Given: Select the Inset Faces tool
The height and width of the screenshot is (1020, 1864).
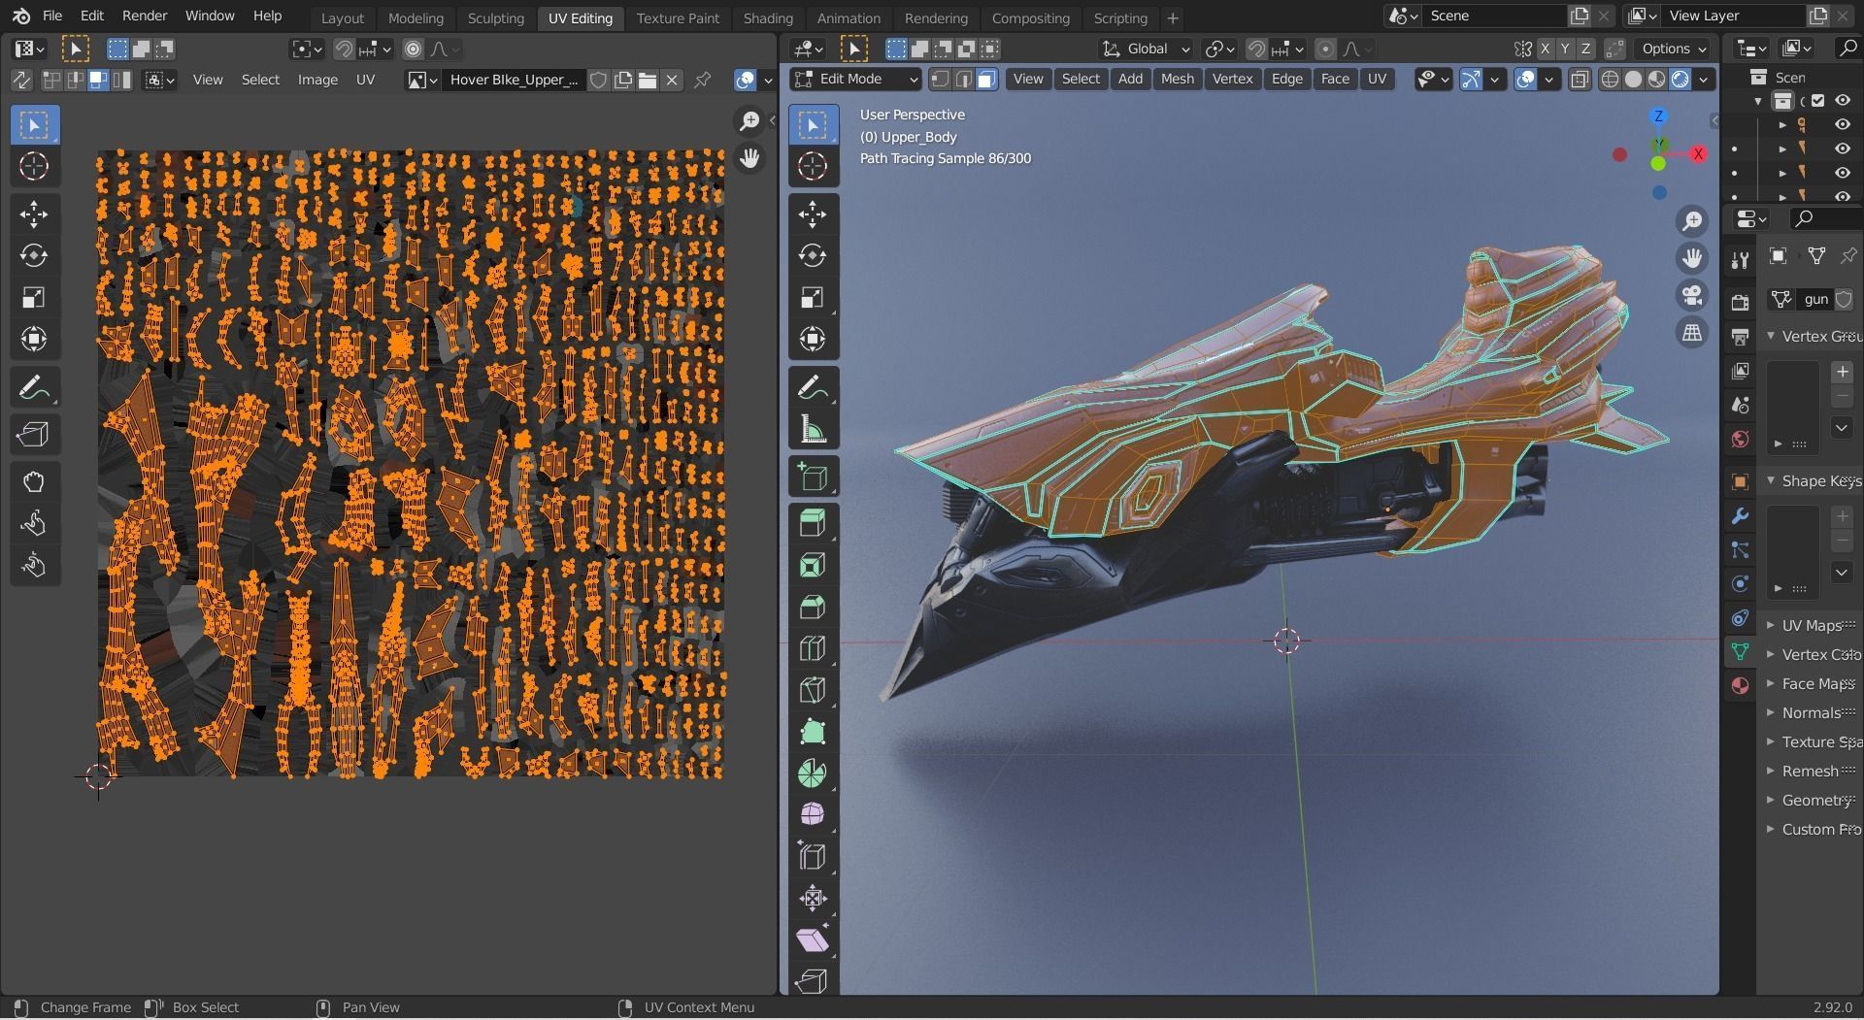Looking at the screenshot, I should tap(813, 566).
